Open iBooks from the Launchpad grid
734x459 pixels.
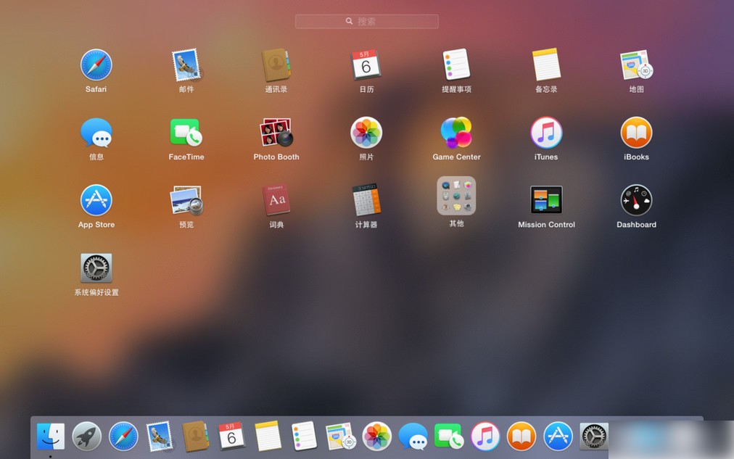pos(636,133)
